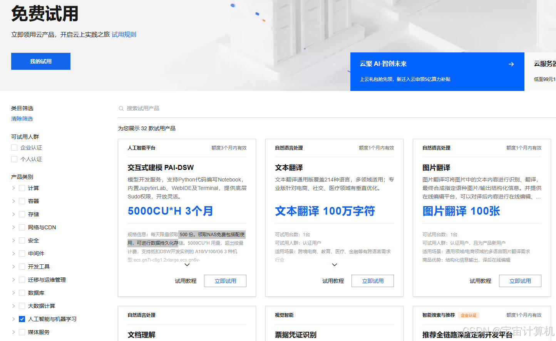This screenshot has height=341, width=556.
Task: Click the search magnifier icon
Action: point(121,108)
